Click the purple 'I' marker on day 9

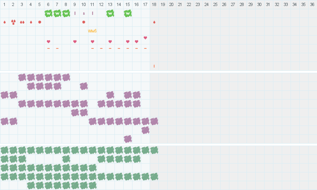click(75, 13)
